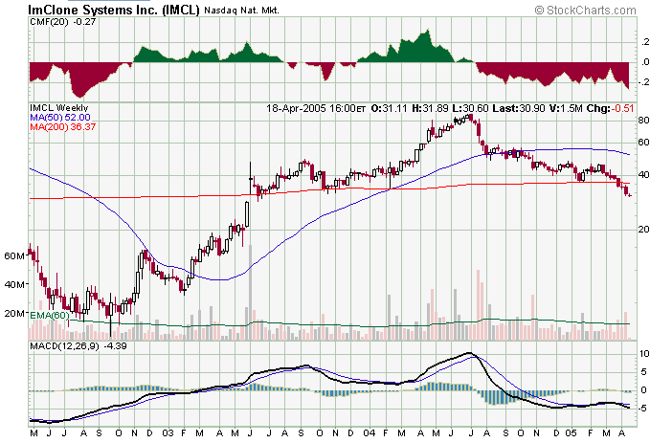This screenshot has height=443, width=650.
Task: Click the '-5' MACD axis label
Action: [644, 409]
